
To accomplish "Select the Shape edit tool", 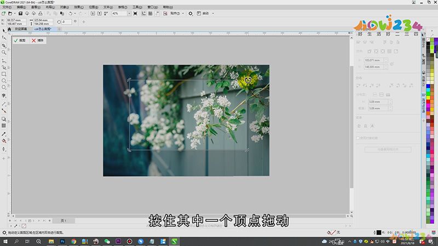I will [x=4, y=38].
